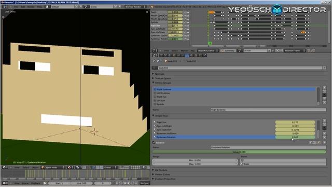The image size is (332, 187).
Task: Open the Particles properties tab
Action: pyautogui.click(x=200, y=56)
